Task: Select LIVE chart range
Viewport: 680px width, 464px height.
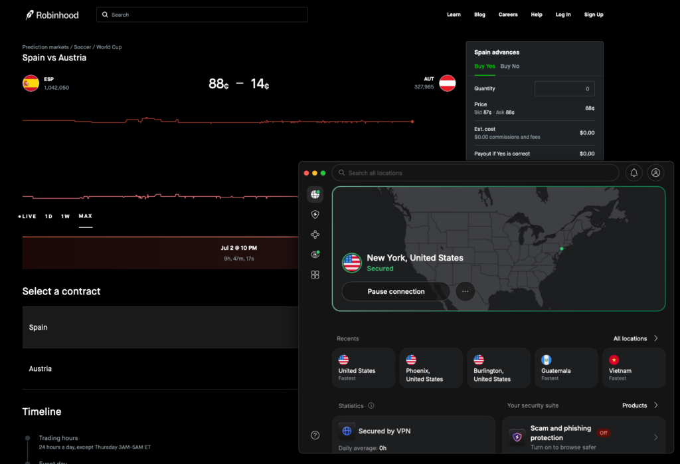Action: (x=27, y=216)
